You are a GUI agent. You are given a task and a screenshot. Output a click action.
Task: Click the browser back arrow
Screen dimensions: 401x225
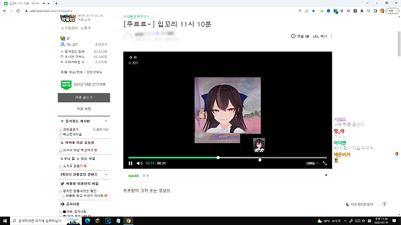(5, 11)
